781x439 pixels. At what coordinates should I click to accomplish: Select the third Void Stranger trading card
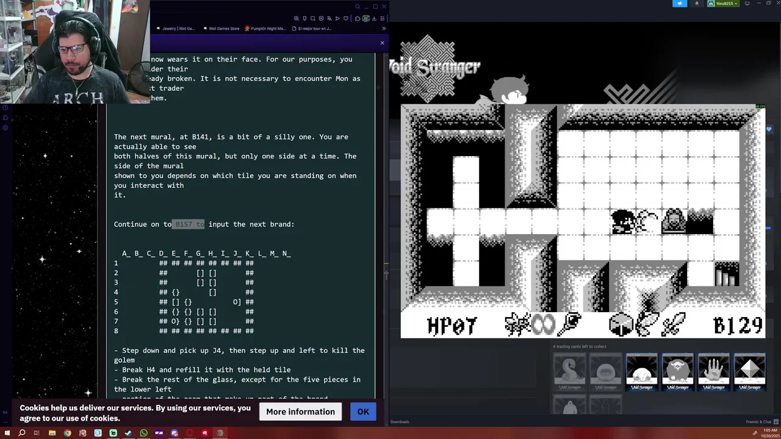click(x=641, y=372)
